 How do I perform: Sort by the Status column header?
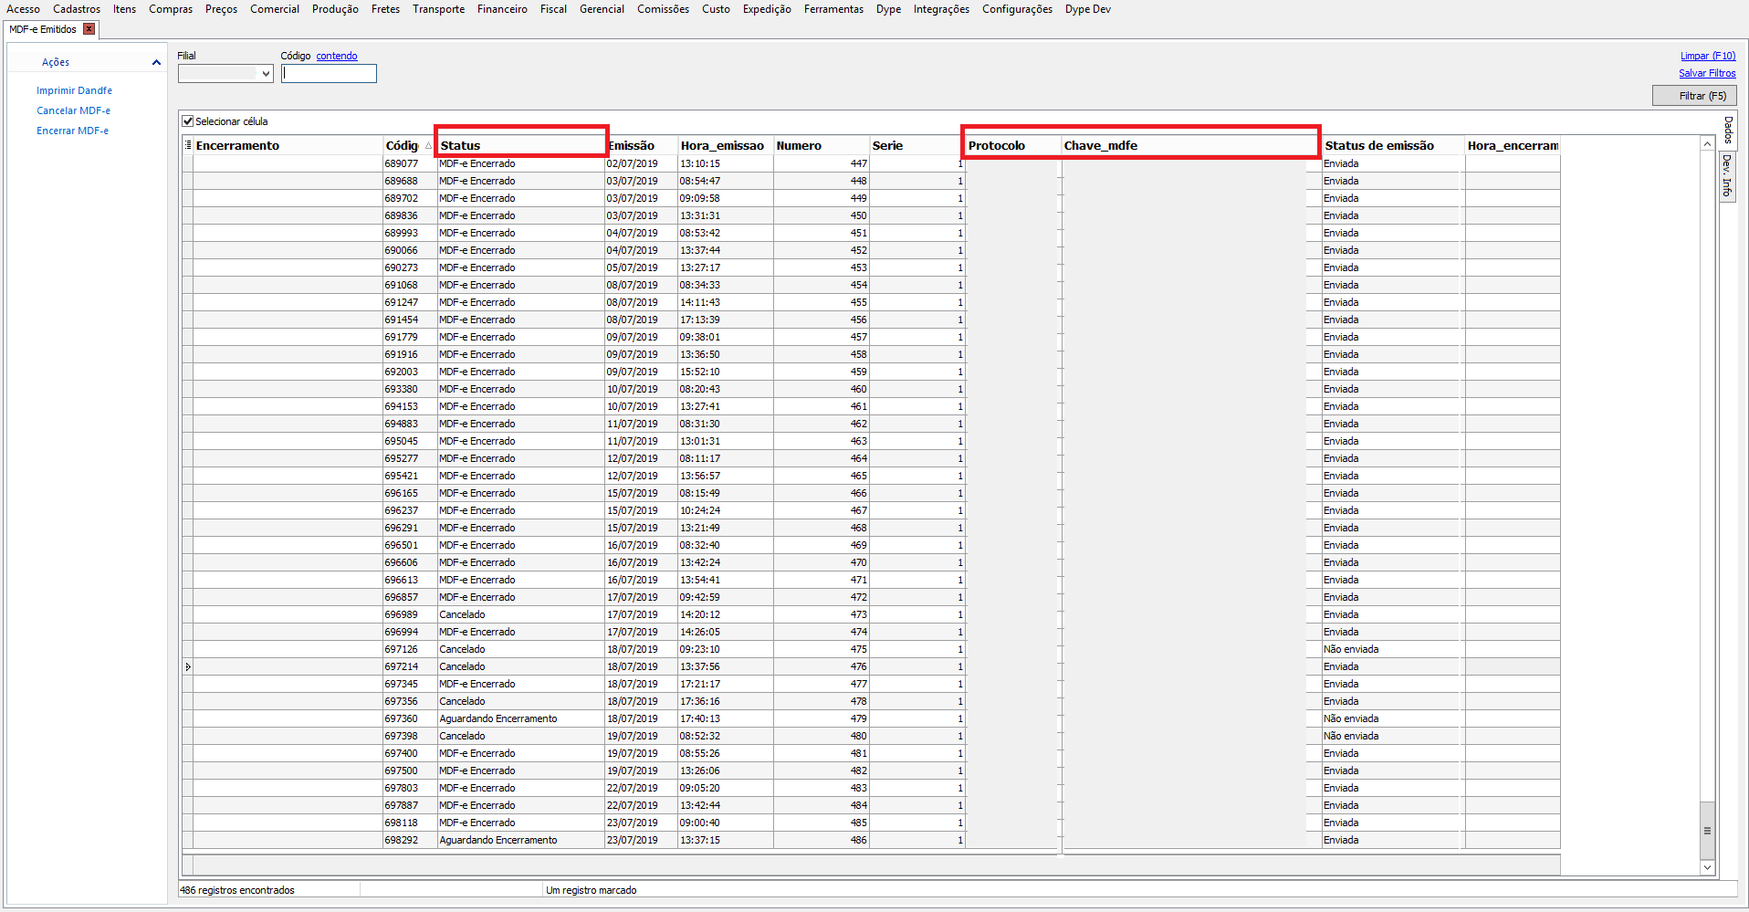coord(521,146)
